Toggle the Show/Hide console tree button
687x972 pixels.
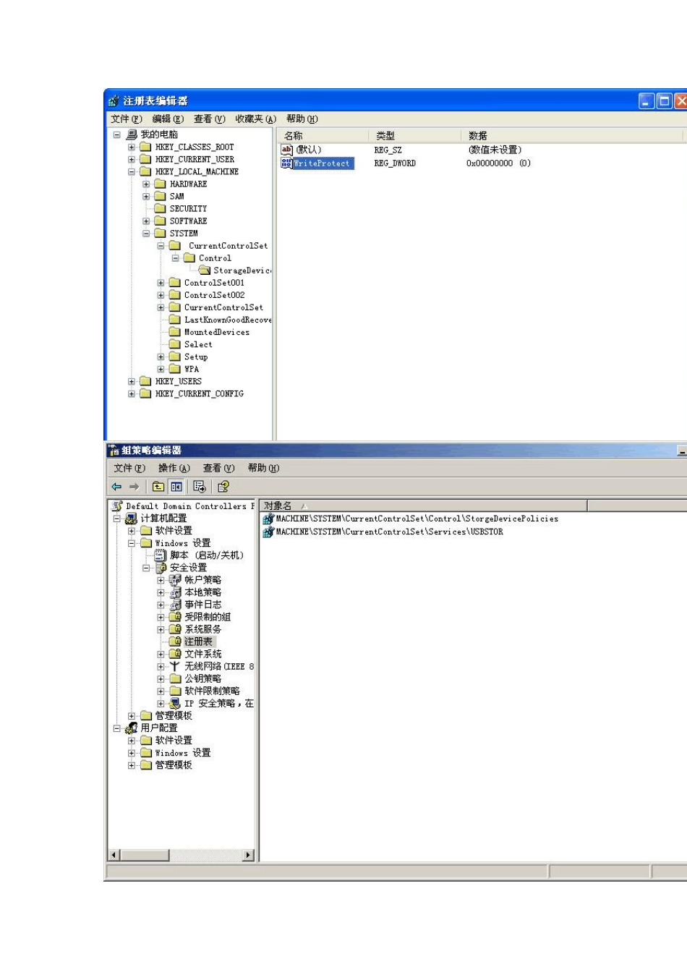point(176,487)
